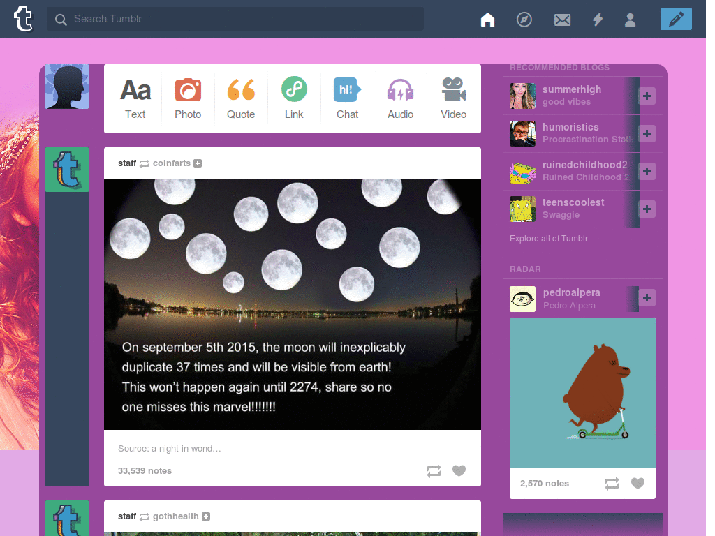Image resolution: width=715 pixels, height=536 pixels.
Task: Open the pedroalpera radar blog
Action: tap(571, 292)
